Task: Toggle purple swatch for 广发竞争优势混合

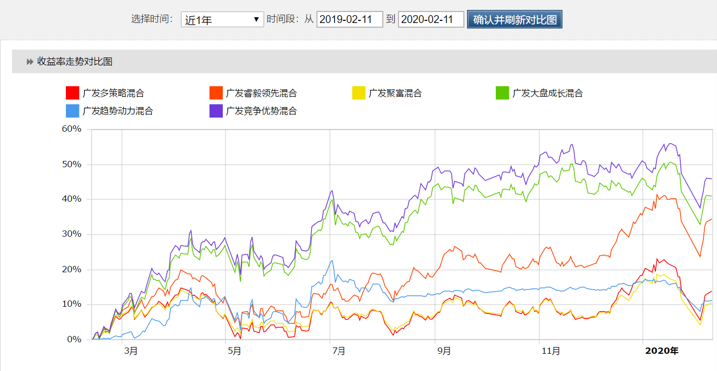Action: click(x=216, y=110)
